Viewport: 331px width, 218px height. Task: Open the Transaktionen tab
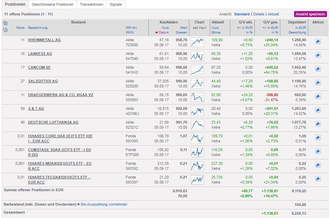[x=92, y=4]
